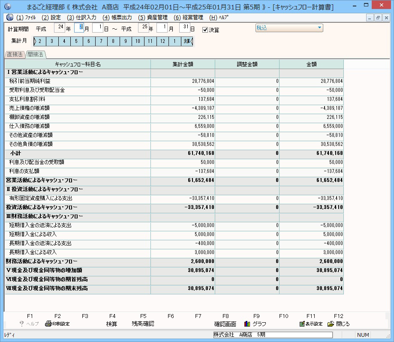Select month 7 in 集計月 bar
This screenshot has width=394, height=342.
pyautogui.click(x=101, y=41)
